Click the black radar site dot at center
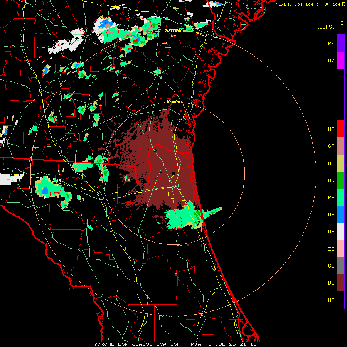The height and width of the screenshot is (347, 347). point(173,173)
